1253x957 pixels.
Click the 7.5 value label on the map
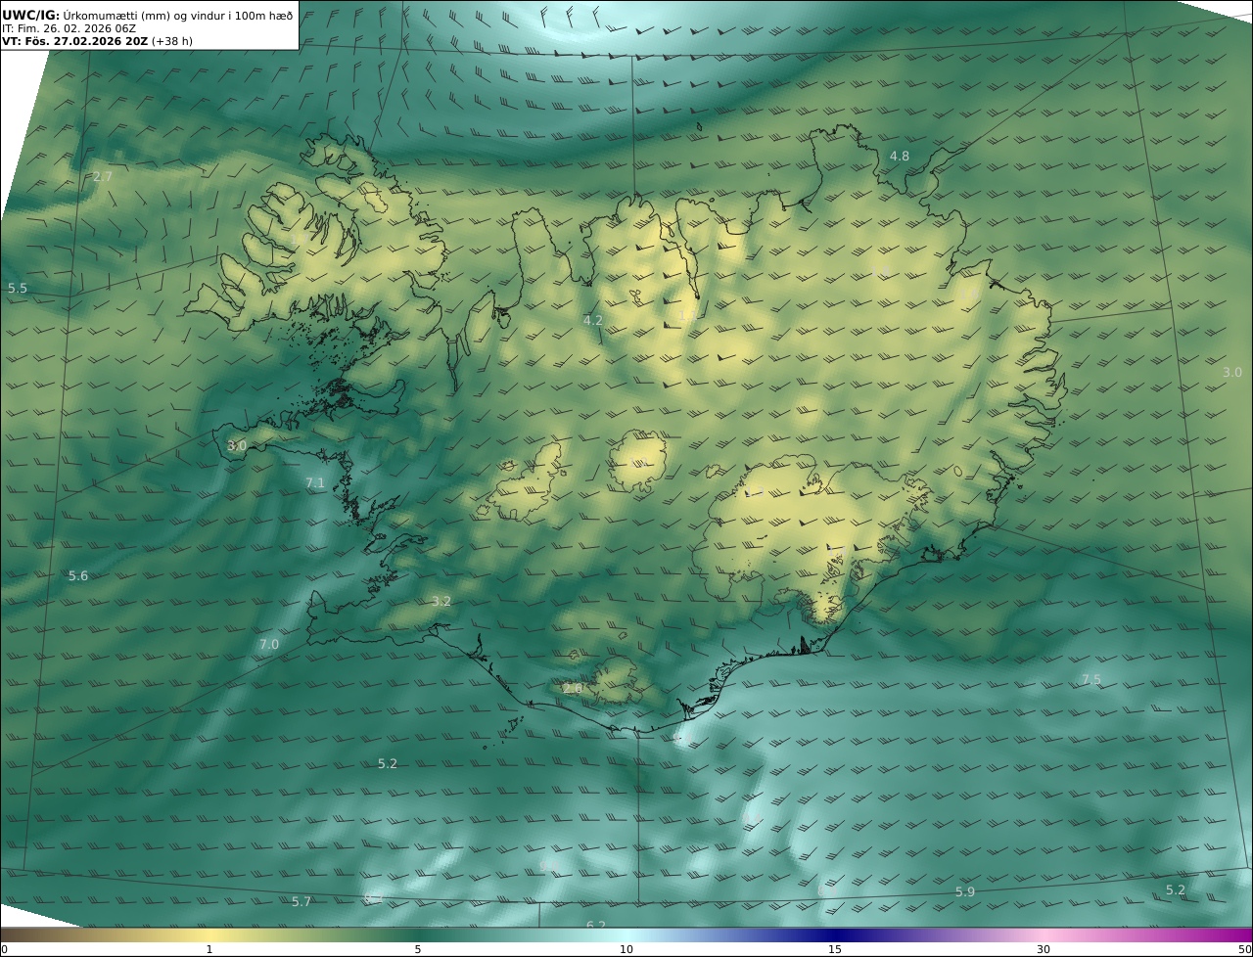pyautogui.click(x=1091, y=680)
